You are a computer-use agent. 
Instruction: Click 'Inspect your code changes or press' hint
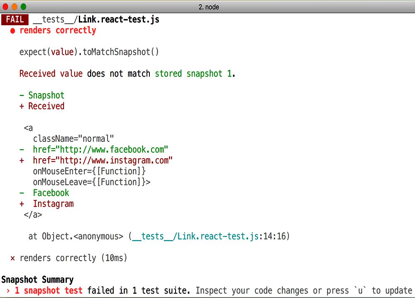[272, 291]
